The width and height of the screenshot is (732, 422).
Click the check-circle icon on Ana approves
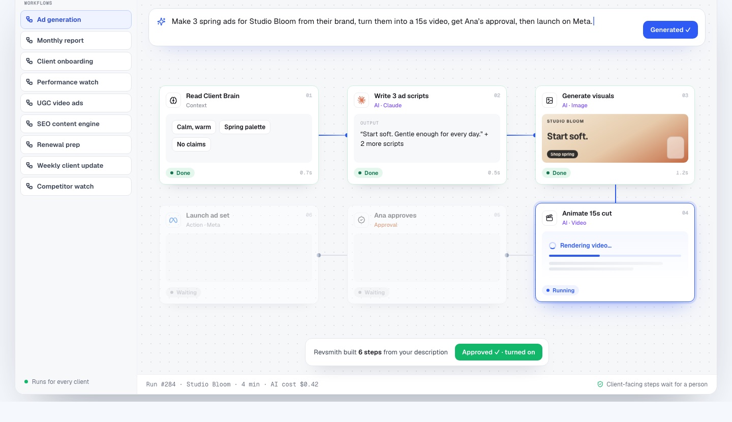tap(361, 220)
